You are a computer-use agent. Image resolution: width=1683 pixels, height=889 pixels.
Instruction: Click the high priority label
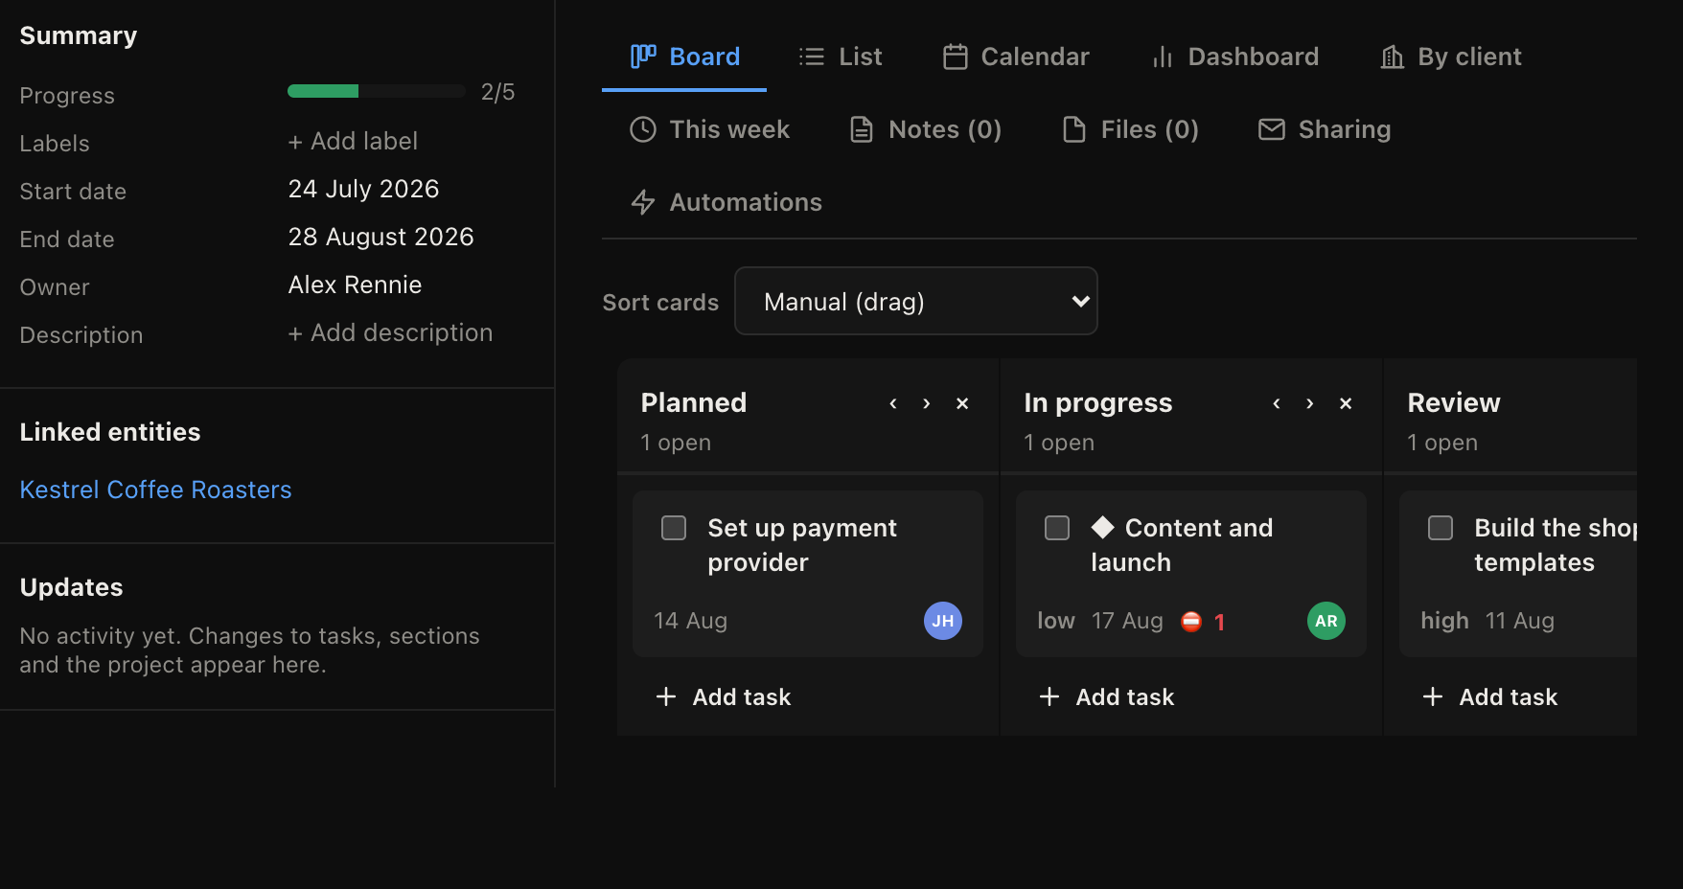pyautogui.click(x=1444, y=621)
